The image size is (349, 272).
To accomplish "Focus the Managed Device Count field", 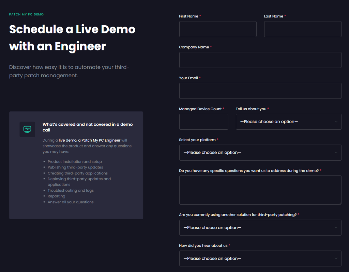I will 203,122.
